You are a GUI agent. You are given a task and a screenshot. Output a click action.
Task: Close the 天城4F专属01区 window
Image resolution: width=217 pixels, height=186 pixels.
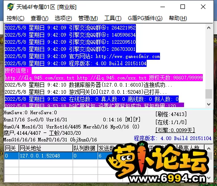(x=203, y=7)
